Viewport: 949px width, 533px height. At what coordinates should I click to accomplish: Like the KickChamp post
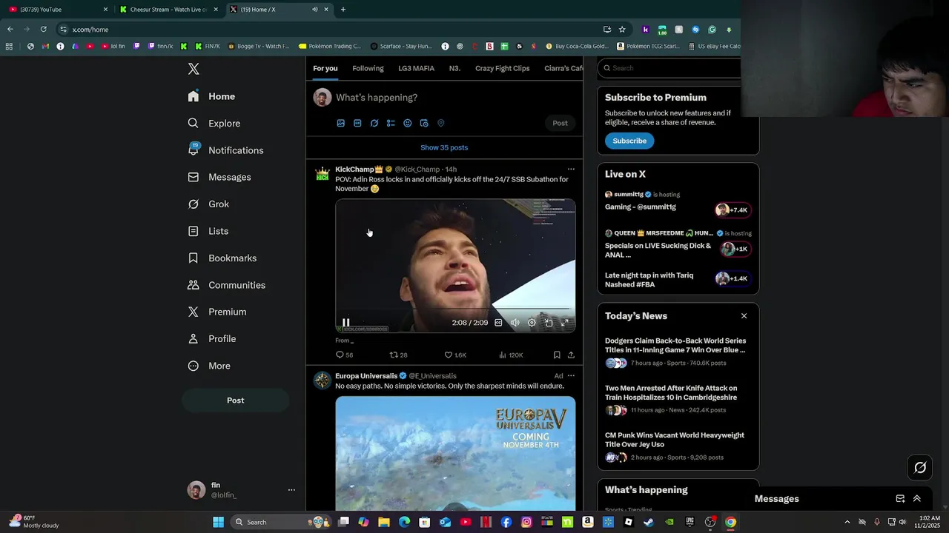pyautogui.click(x=454, y=355)
